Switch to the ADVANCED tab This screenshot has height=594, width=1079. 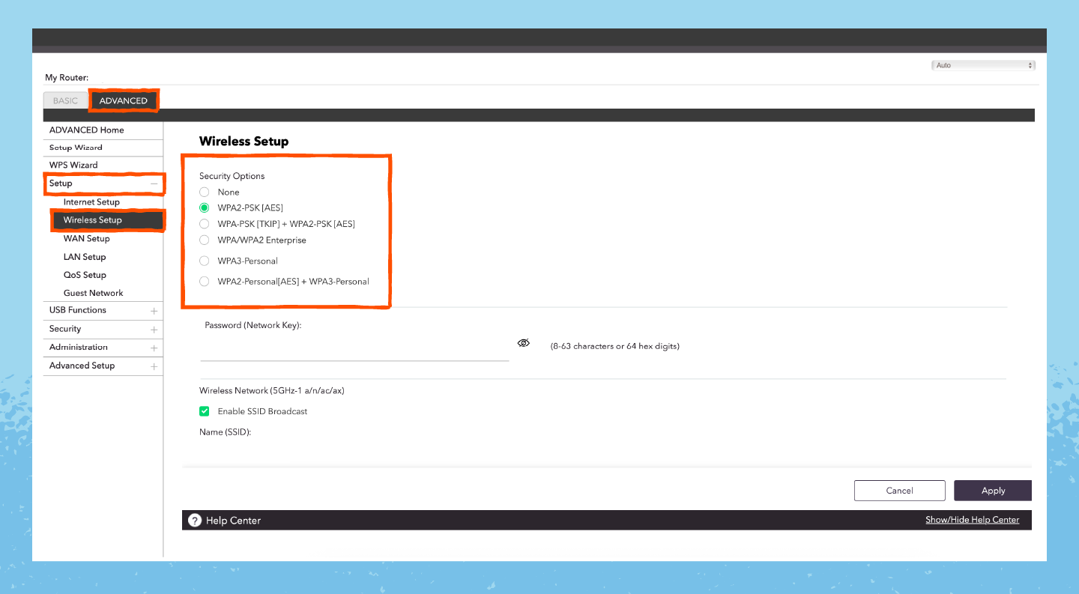pyautogui.click(x=124, y=100)
